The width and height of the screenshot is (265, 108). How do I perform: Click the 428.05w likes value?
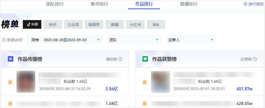(244, 104)
